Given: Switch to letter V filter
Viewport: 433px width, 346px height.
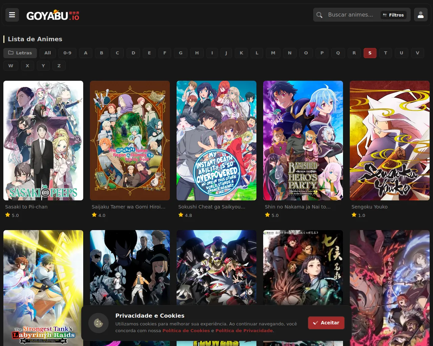Looking at the screenshot, I should [x=417, y=53].
